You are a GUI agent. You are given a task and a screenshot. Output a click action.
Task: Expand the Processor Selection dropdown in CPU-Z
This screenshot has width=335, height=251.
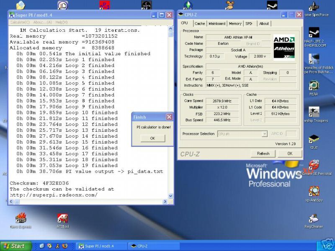265,134
